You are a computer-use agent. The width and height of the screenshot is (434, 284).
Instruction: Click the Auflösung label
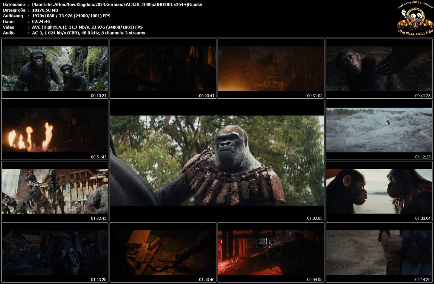point(13,16)
